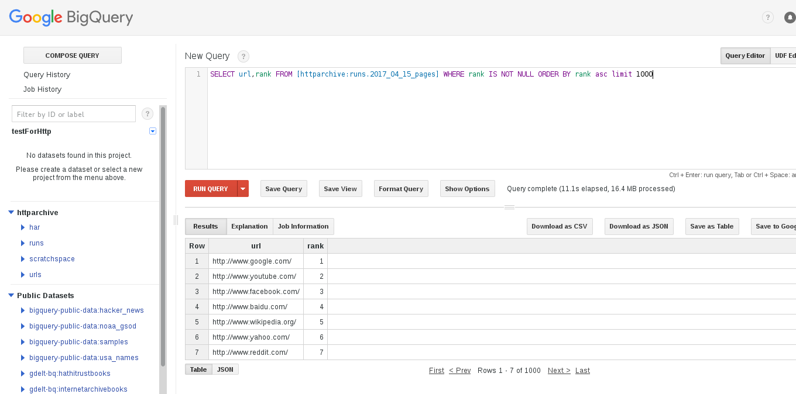Click Download as CSV
Viewport: 796px width, 394px height.
click(560, 226)
